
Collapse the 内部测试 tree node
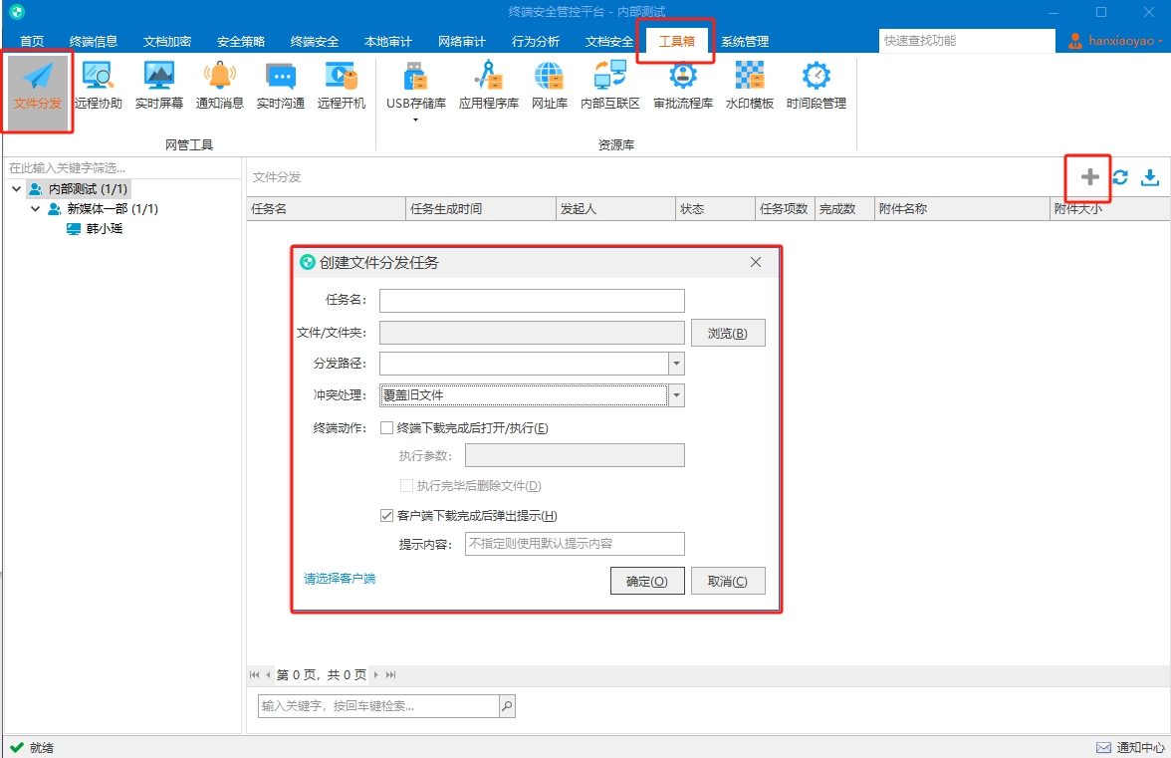[16, 189]
